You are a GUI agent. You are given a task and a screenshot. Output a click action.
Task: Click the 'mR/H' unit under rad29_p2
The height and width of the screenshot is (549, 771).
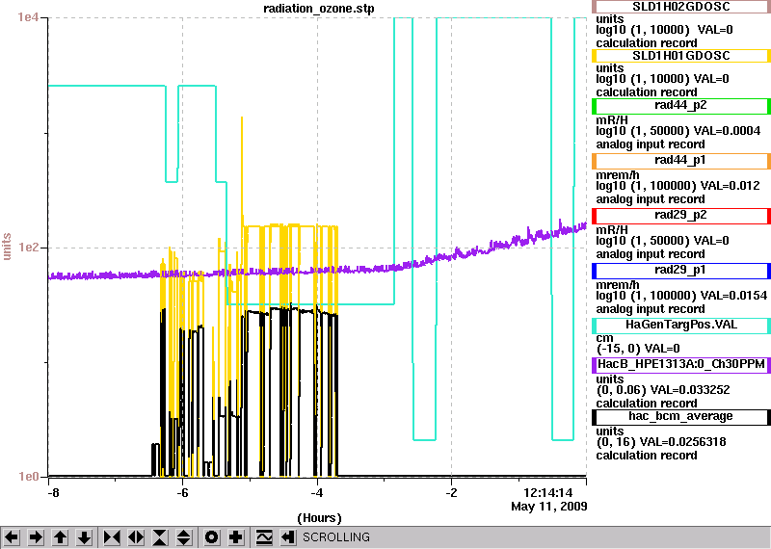(612, 230)
